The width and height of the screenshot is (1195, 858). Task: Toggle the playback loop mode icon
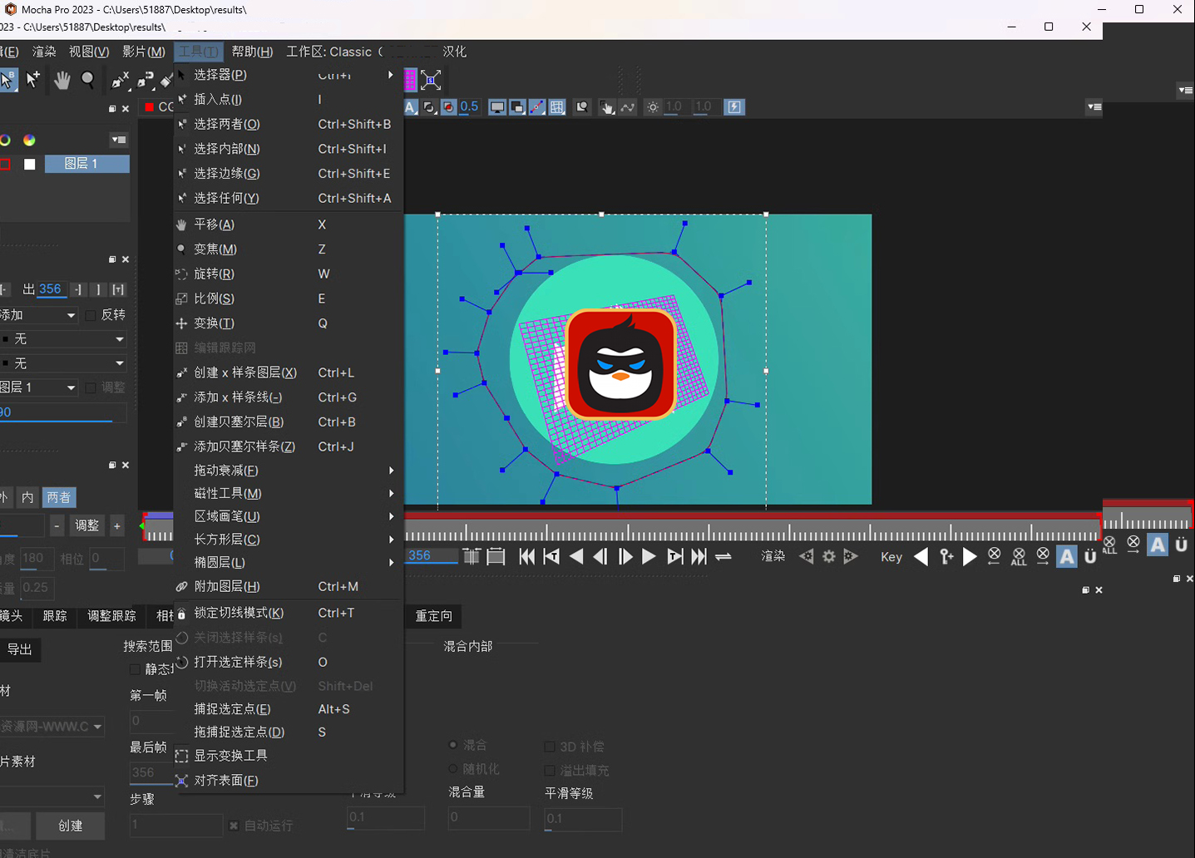pos(723,557)
